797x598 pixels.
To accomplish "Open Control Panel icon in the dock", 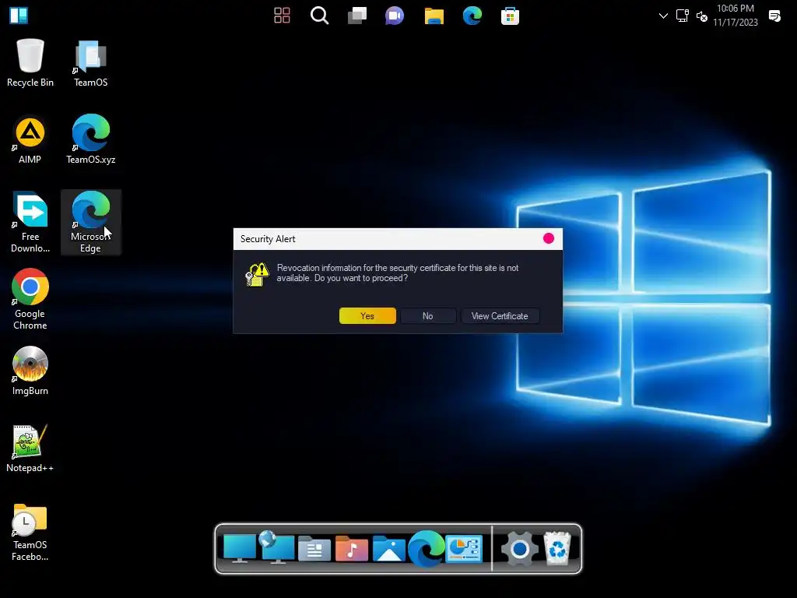I will pyautogui.click(x=464, y=548).
